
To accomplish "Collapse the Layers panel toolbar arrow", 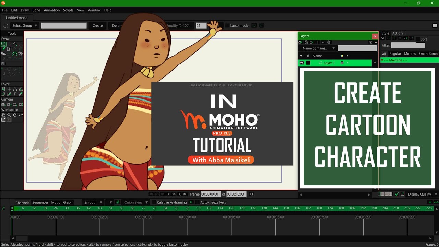I will click(376, 42).
